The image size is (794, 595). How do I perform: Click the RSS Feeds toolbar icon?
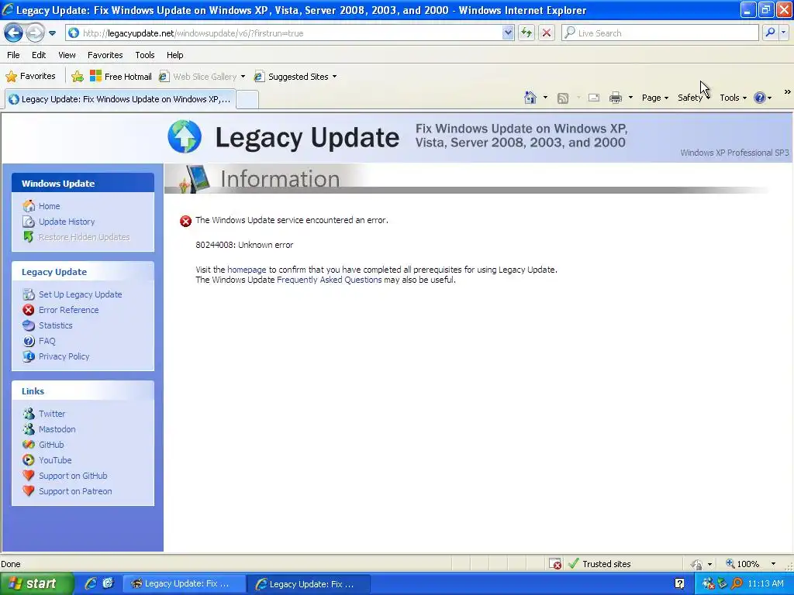(563, 98)
